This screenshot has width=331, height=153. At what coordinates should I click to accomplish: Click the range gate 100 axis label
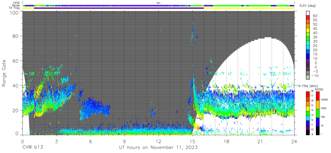[x=14, y=13]
